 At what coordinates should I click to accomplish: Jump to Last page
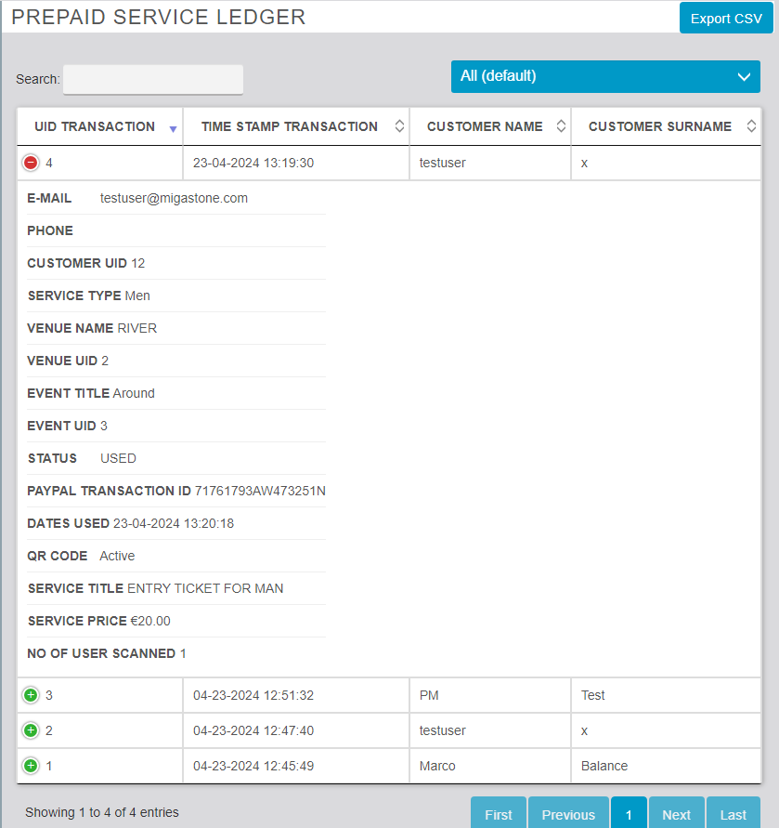734,814
